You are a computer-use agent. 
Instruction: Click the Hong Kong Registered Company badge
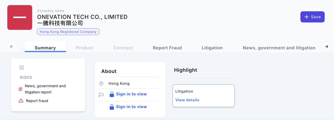(68, 32)
